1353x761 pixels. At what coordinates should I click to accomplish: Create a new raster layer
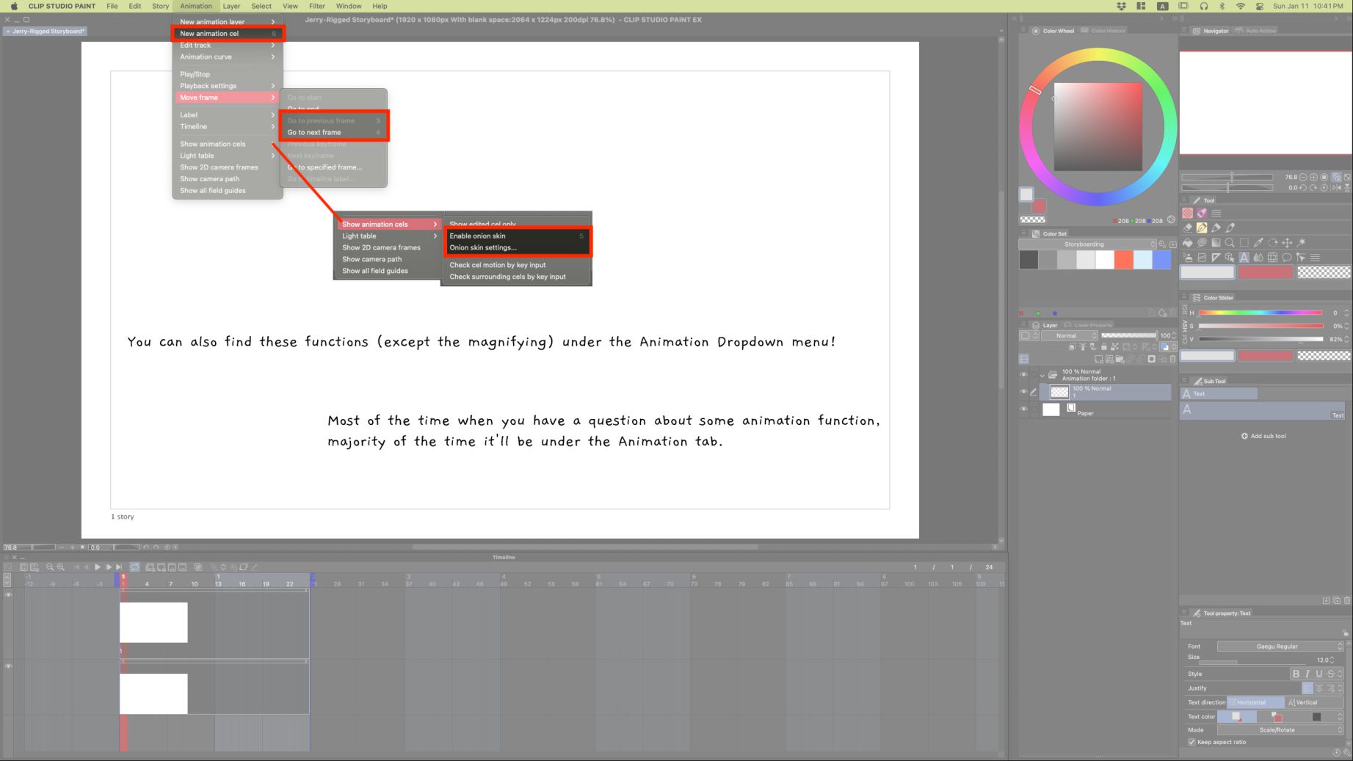coord(1099,360)
